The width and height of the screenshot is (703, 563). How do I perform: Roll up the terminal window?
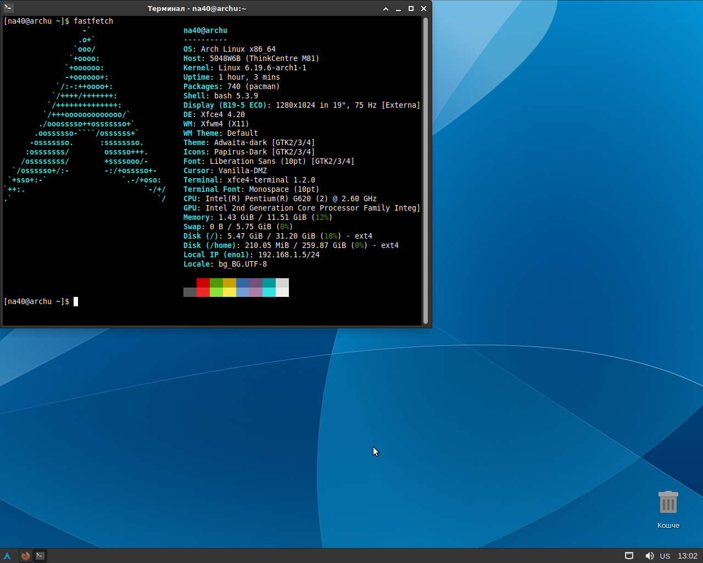pos(386,9)
